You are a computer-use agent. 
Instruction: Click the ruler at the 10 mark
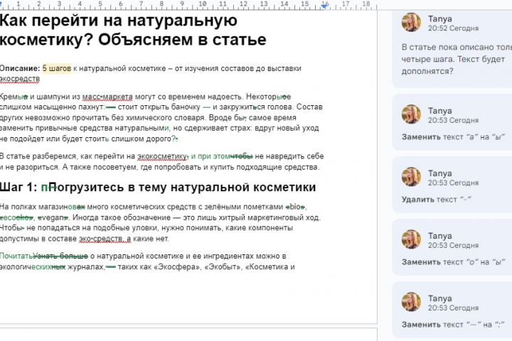tap(202, 4)
